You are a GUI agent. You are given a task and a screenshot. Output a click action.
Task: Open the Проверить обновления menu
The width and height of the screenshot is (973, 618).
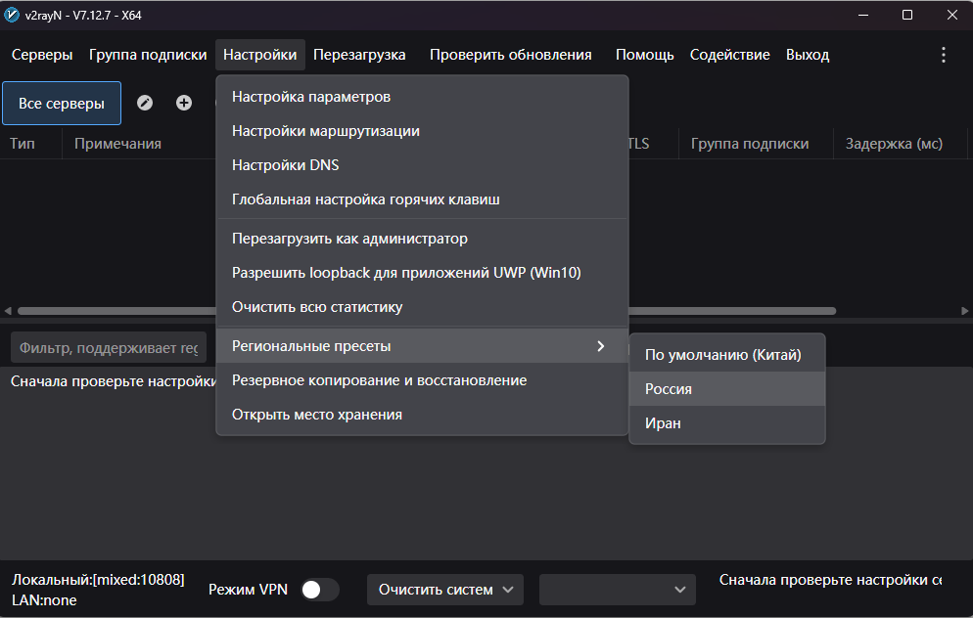coord(511,55)
